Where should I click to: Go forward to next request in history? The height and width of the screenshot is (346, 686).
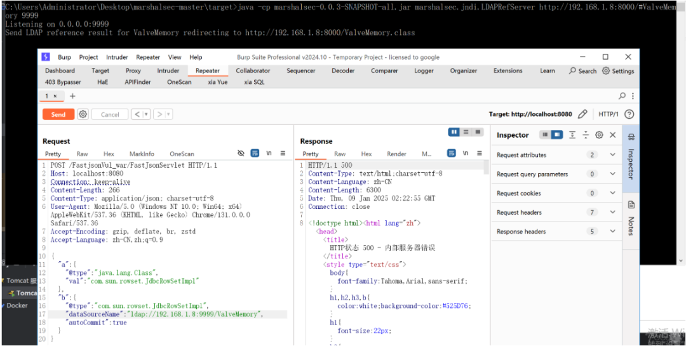click(159, 115)
